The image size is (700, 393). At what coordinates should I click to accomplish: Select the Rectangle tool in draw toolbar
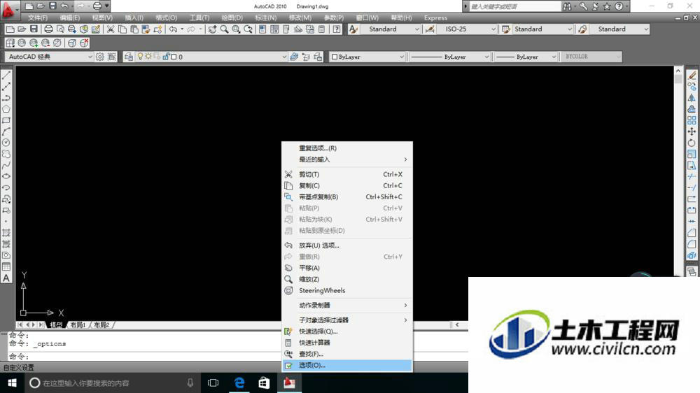coord(6,120)
